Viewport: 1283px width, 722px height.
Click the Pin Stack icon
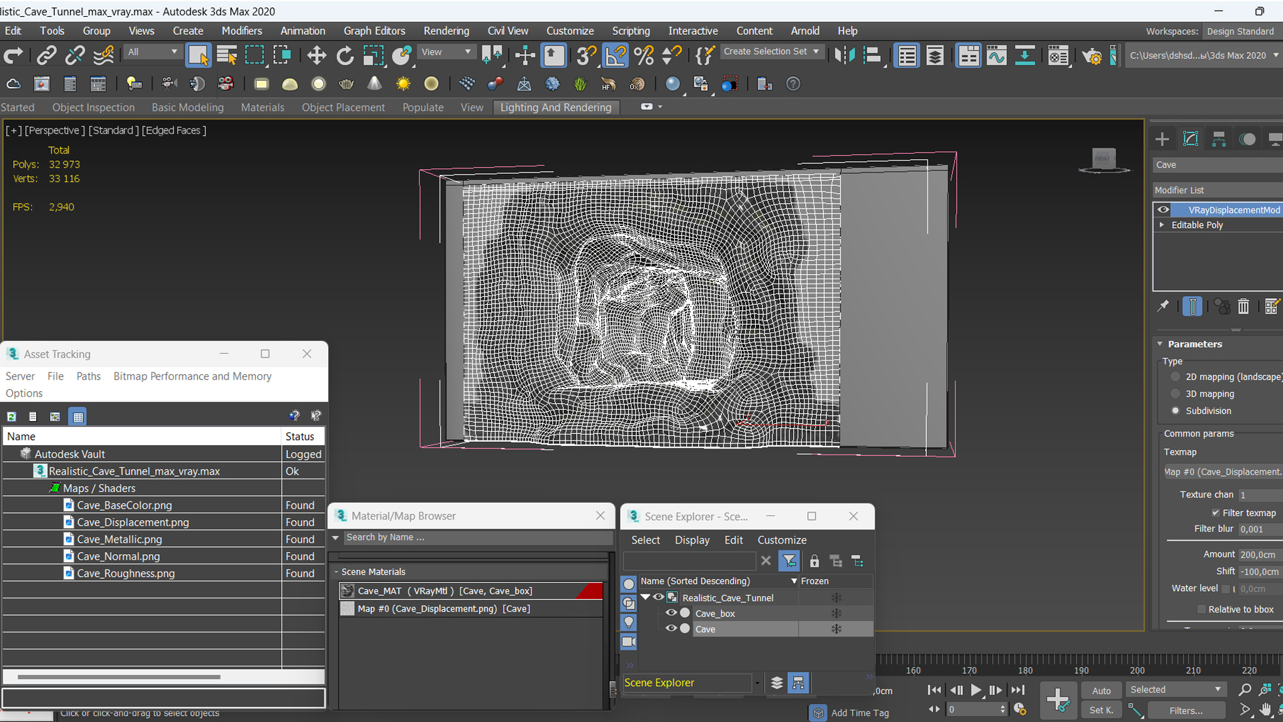1163,306
